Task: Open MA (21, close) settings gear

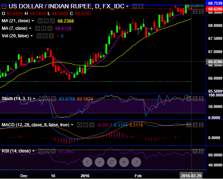Action: coord(46,21)
